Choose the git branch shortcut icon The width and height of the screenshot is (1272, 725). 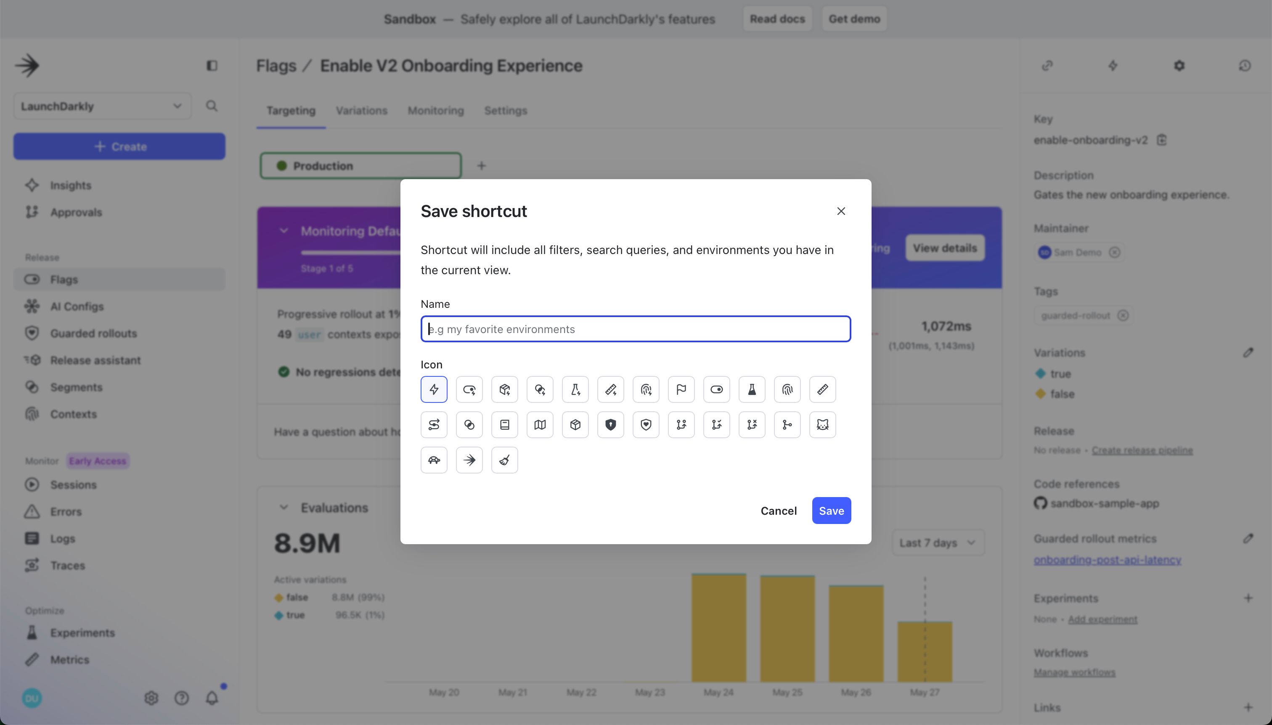[x=787, y=425]
